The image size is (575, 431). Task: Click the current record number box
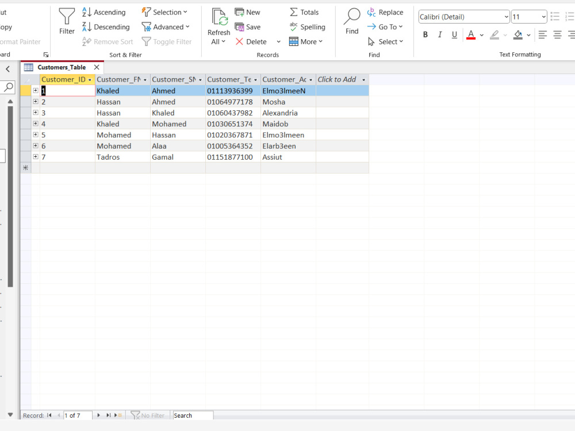click(x=78, y=415)
